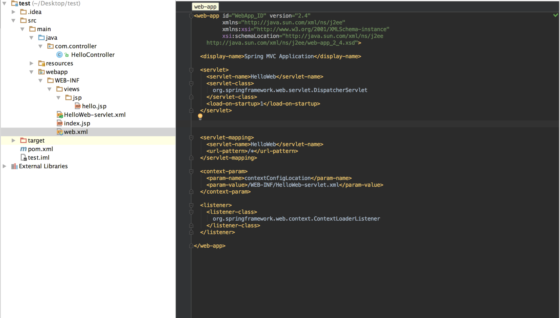Click the com.controller package icon
The width and height of the screenshot is (560, 318).
(x=50, y=46)
